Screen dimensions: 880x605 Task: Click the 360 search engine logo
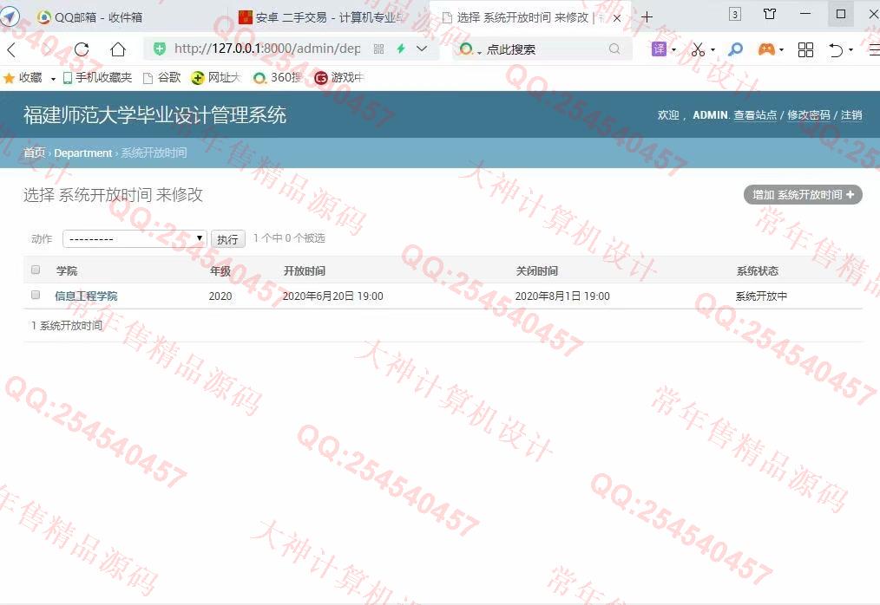[465, 49]
